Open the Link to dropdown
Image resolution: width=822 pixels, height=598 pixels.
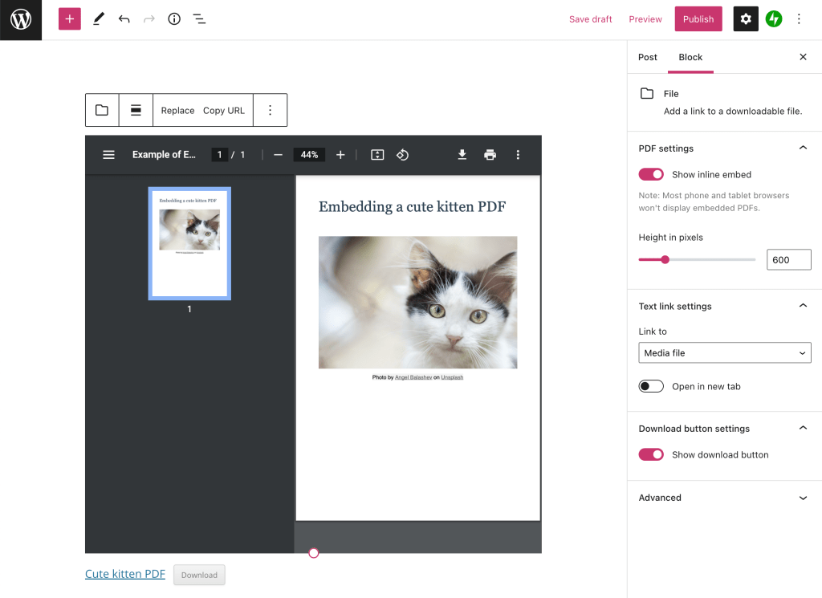tap(724, 352)
